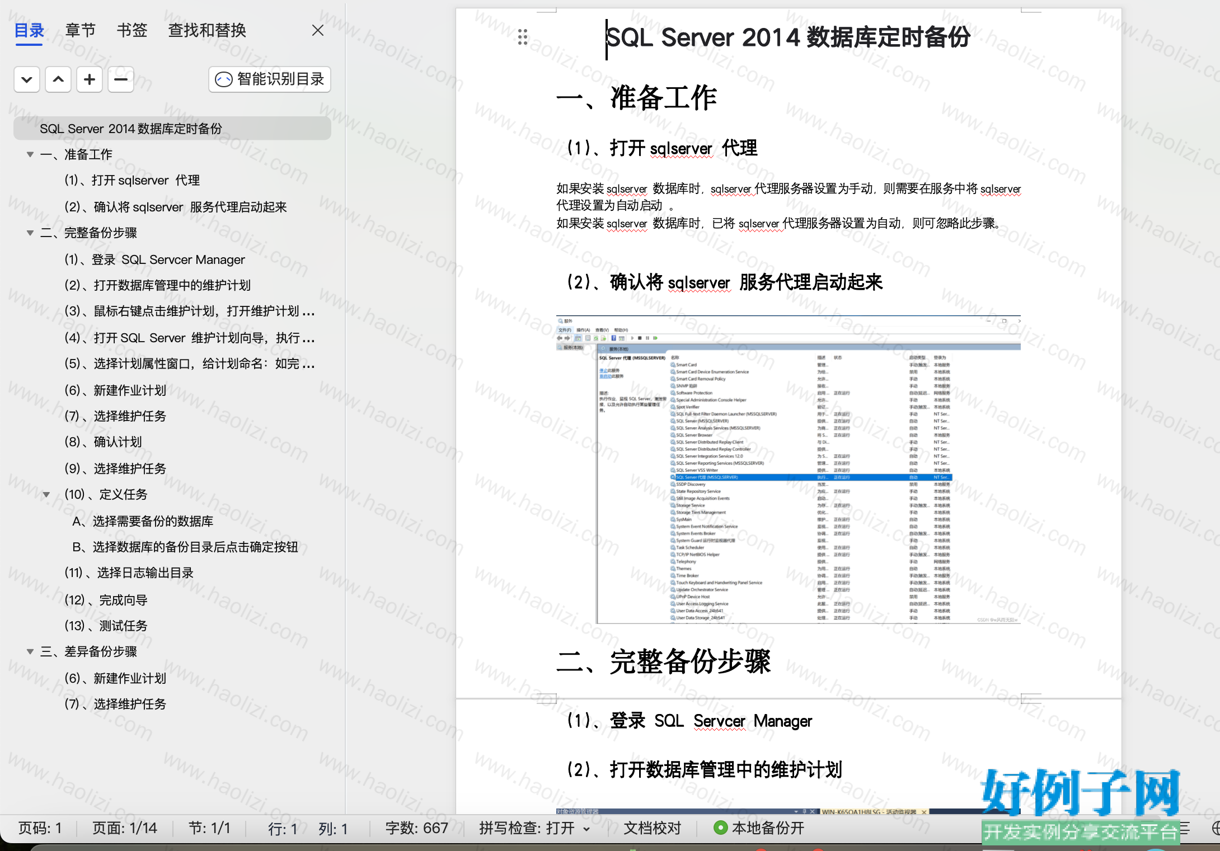Click the 智能识别目录 button

(270, 79)
